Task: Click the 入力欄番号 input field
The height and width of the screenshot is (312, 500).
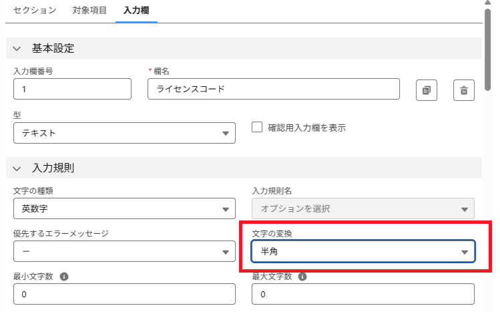Action: [72, 89]
